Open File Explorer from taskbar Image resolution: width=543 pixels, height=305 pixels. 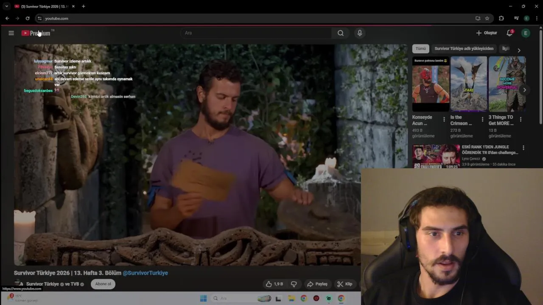pyautogui.click(x=291, y=298)
